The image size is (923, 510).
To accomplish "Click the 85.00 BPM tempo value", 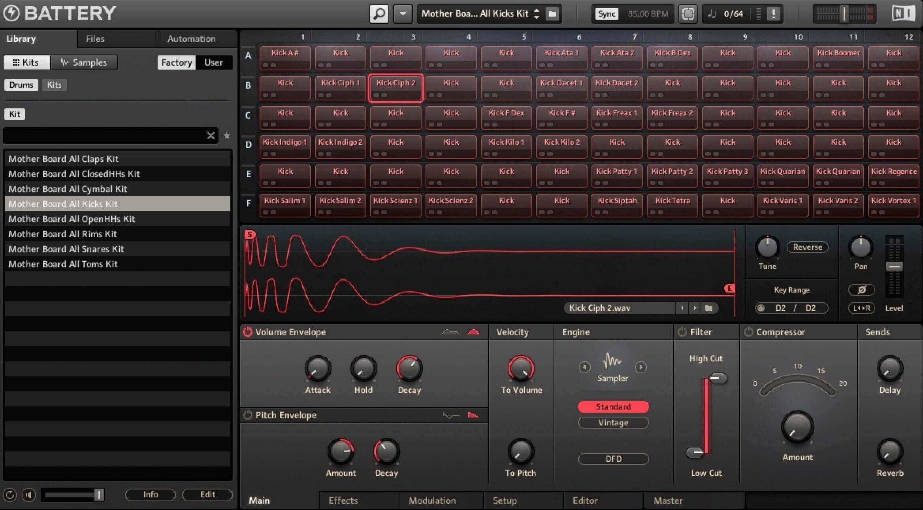I will [x=648, y=14].
